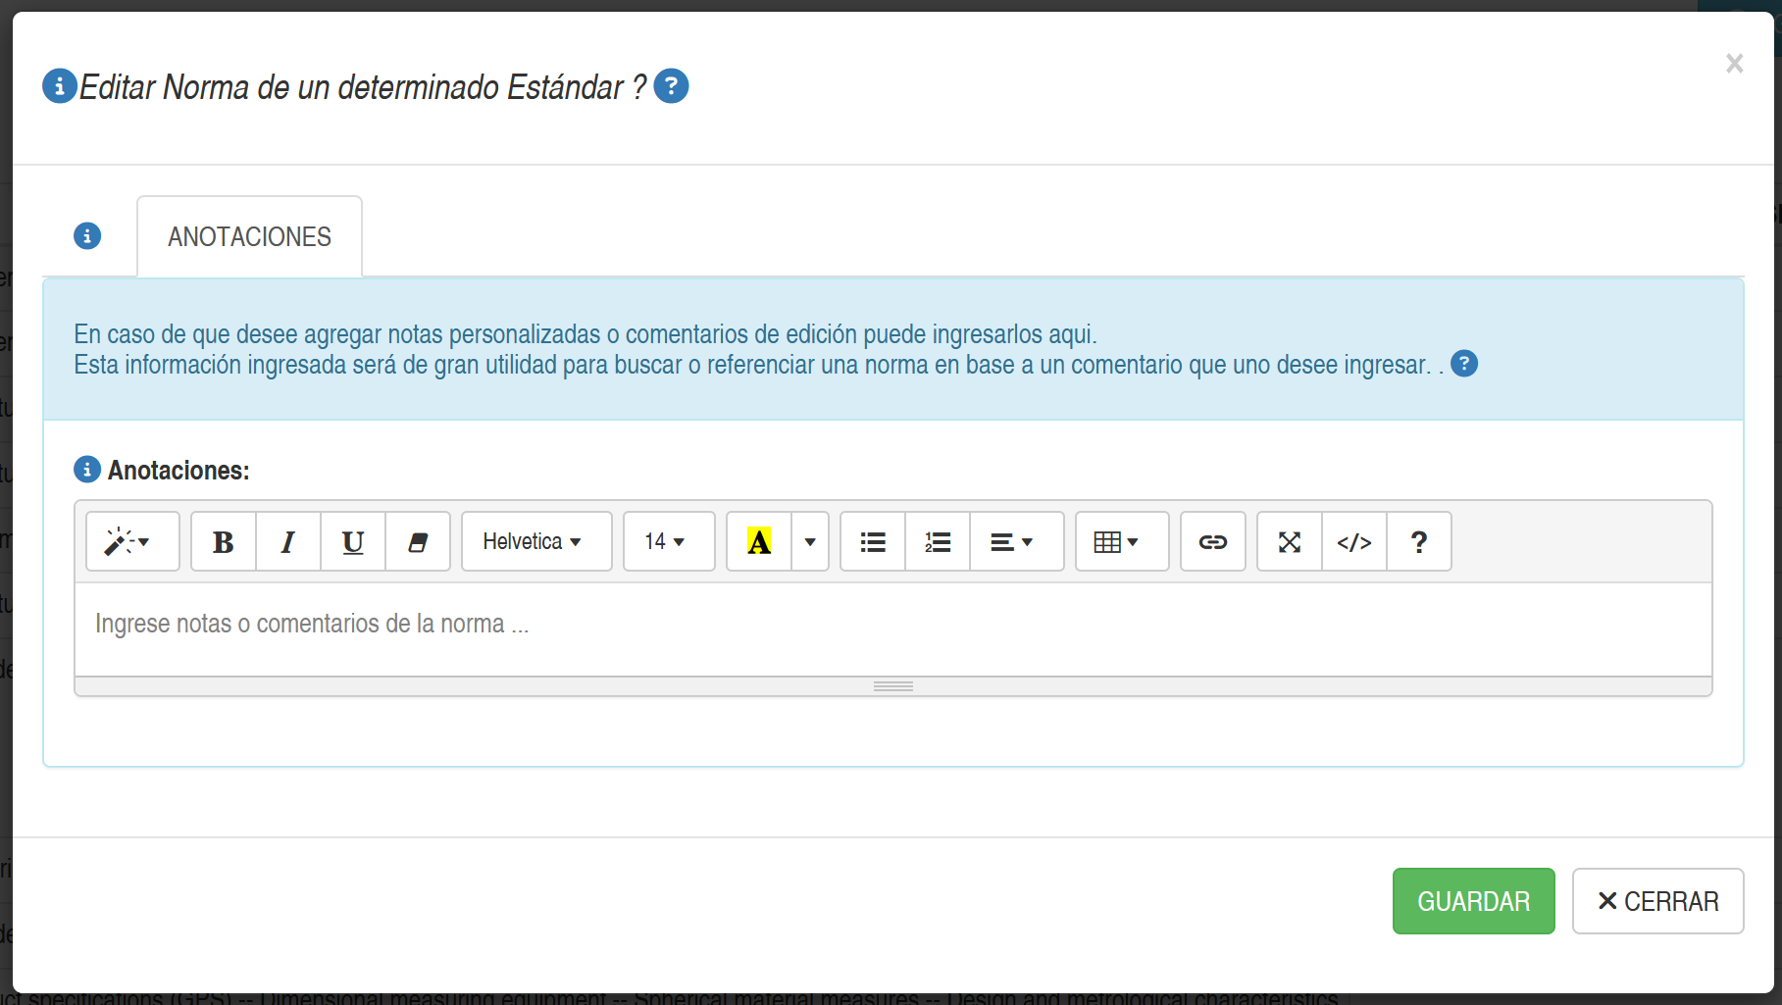Open the insert table dropdown
The image size is (1782, 1005).
click(1122, 542)
